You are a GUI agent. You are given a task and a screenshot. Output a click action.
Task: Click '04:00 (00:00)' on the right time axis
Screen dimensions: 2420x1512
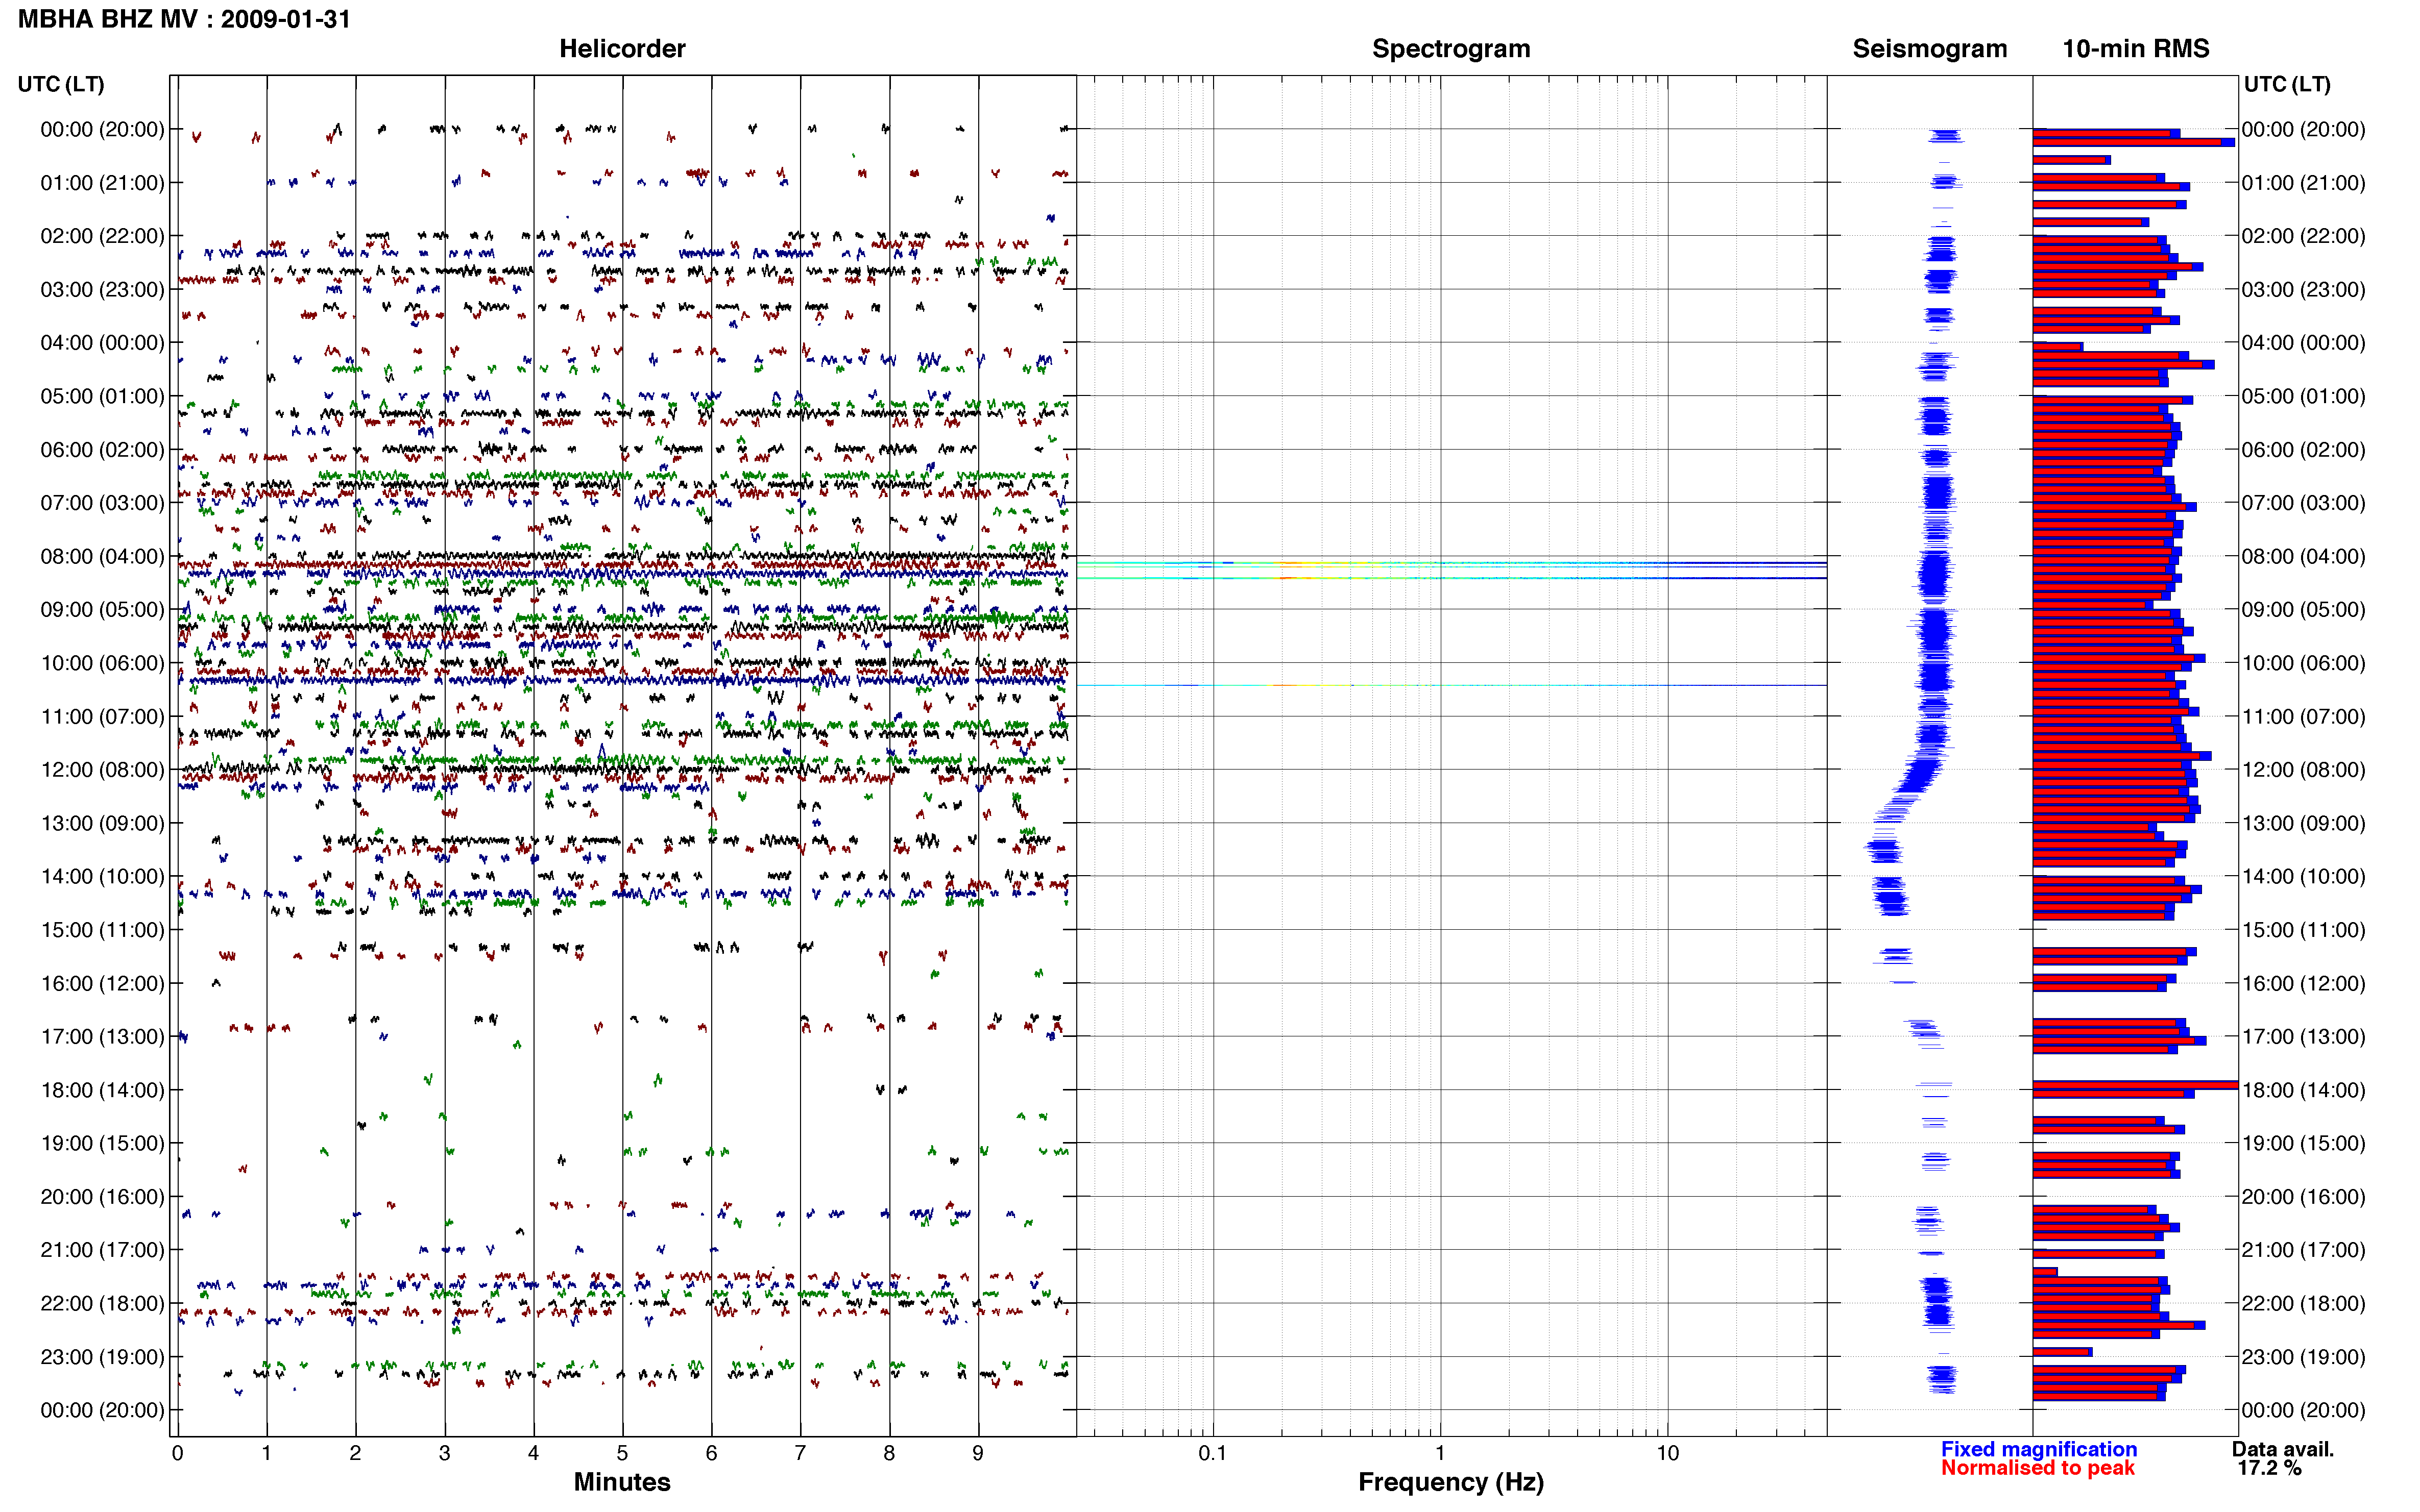click(2303, 343)
